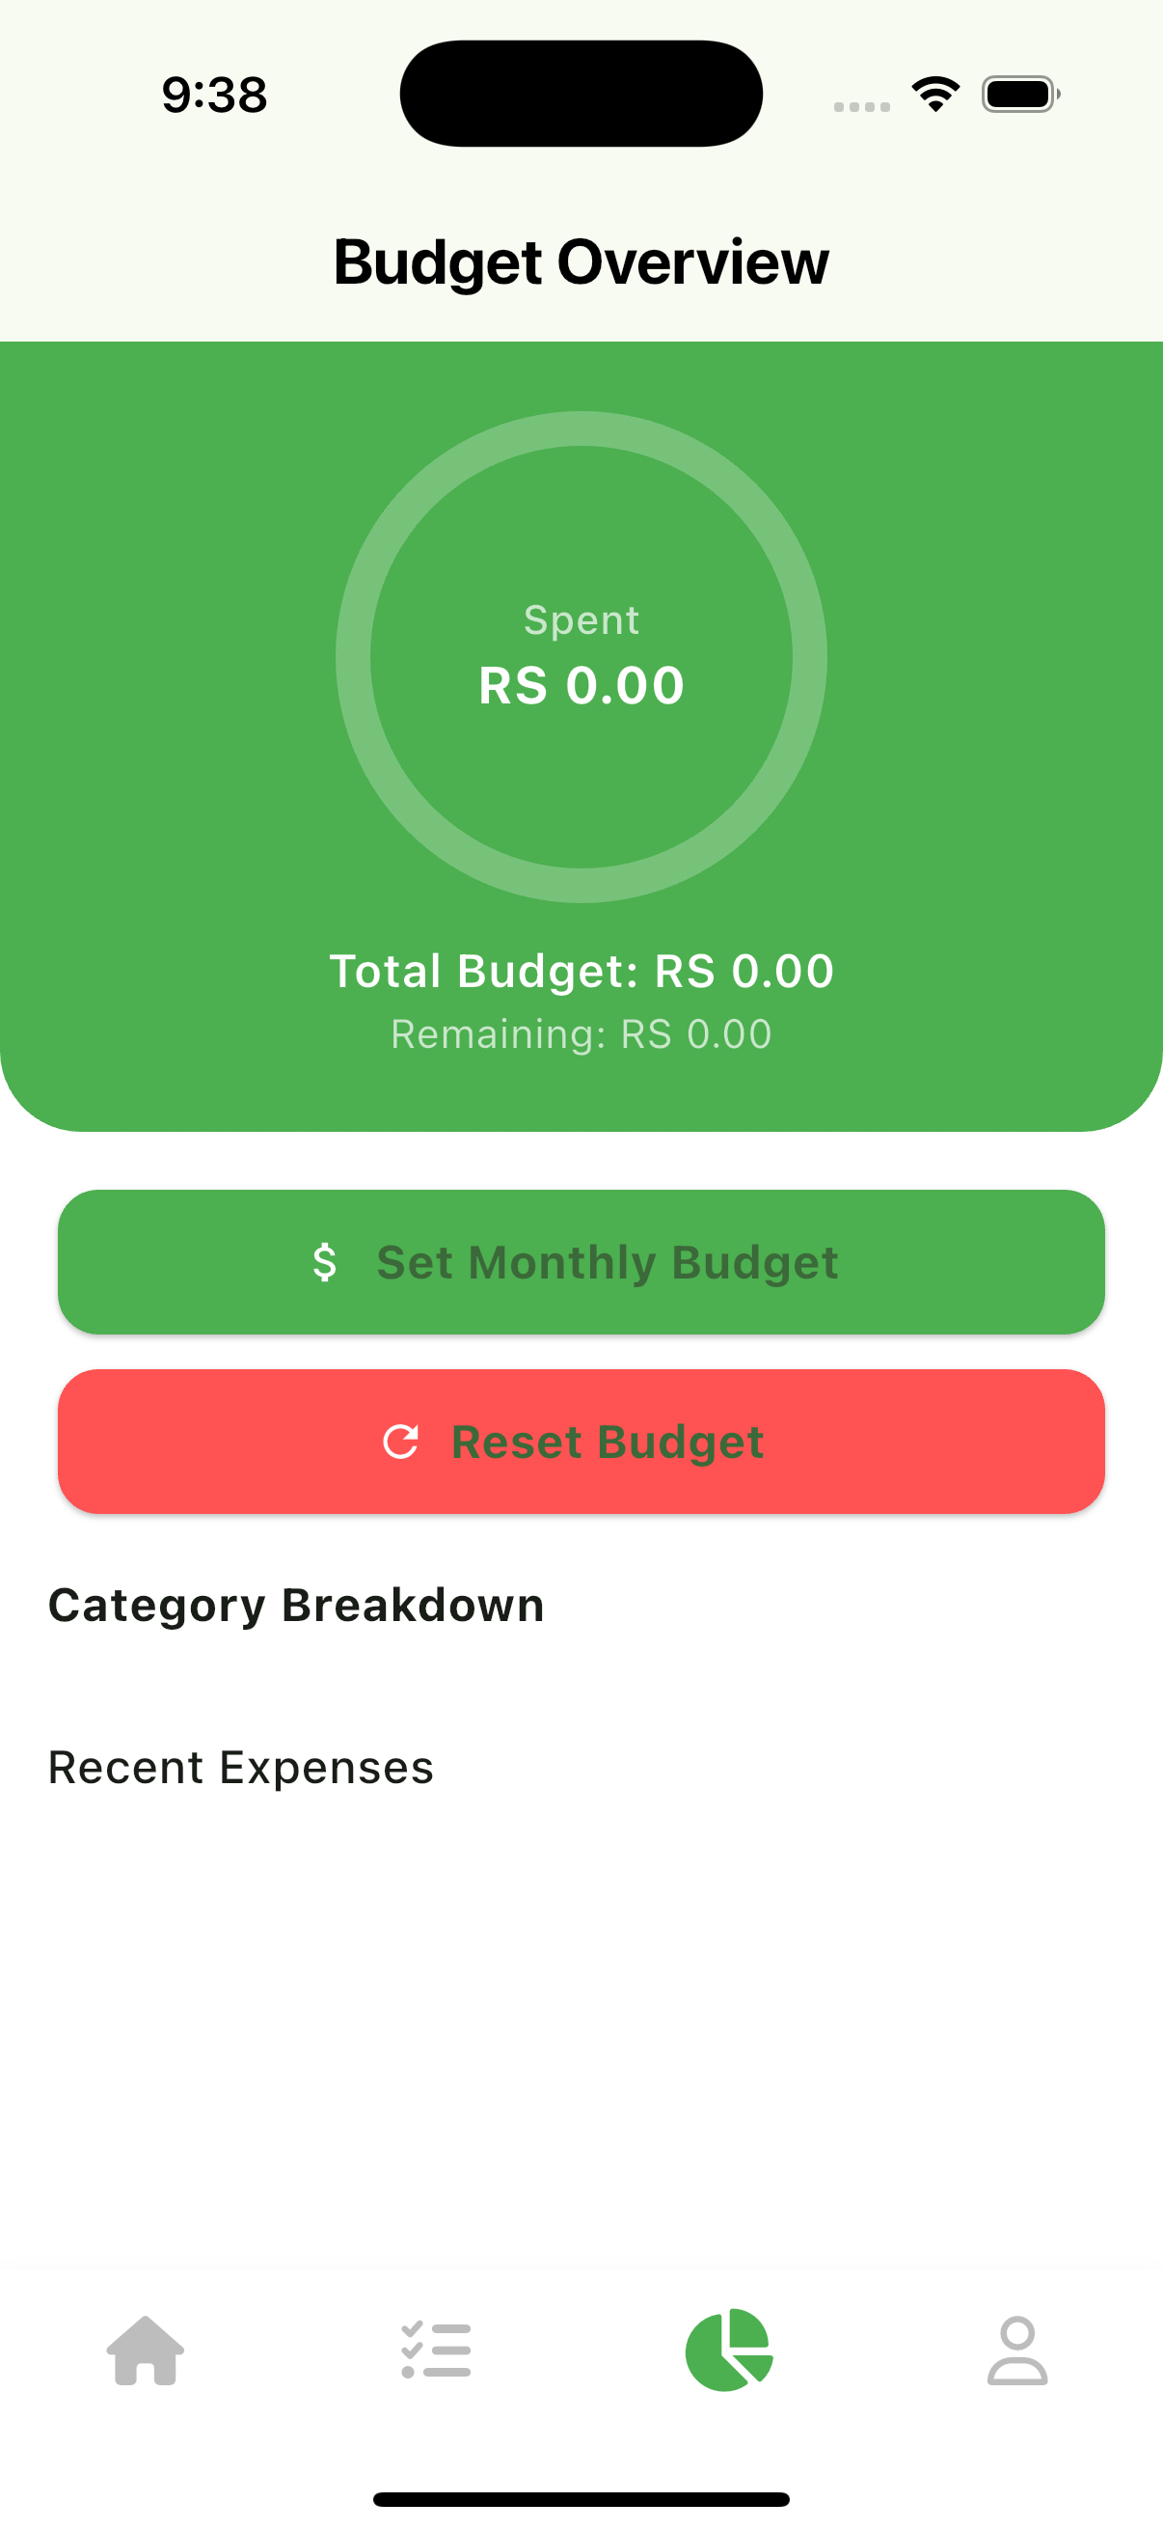Tap the Remaining balance text

[581, 1034]
